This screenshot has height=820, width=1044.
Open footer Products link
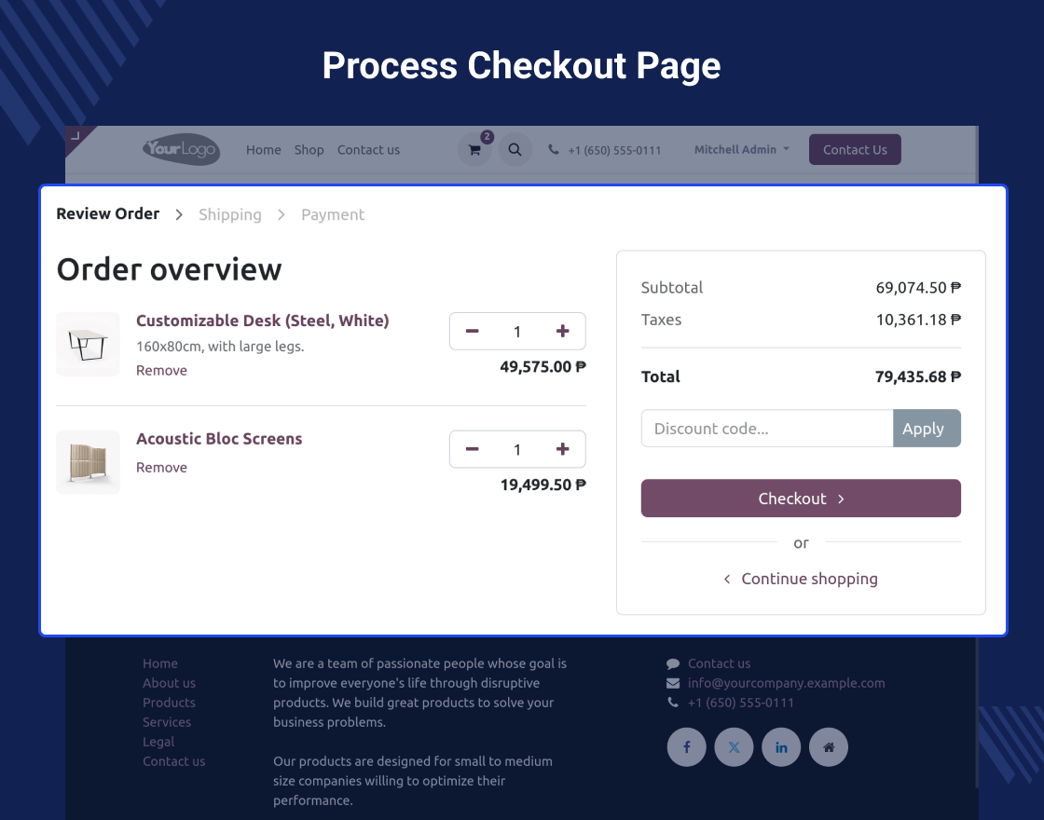pyautogui.click(x=169, y=703)
